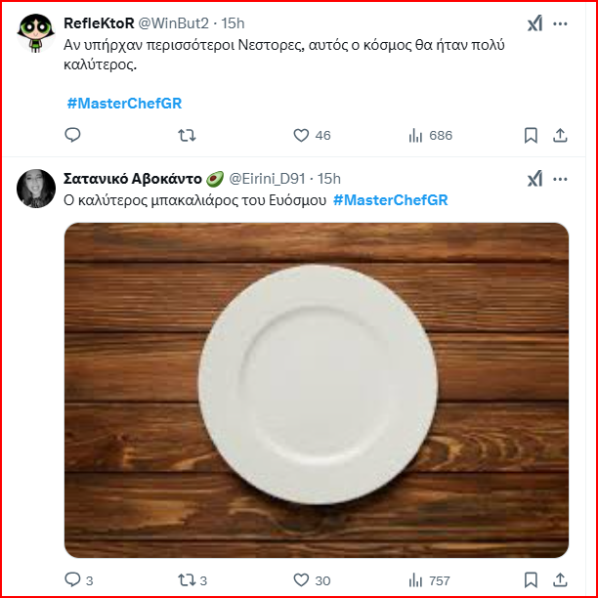This screenshot has height=598, width=598.
Task: Retweet the empty plate post
Action: (x=186, y=579)
